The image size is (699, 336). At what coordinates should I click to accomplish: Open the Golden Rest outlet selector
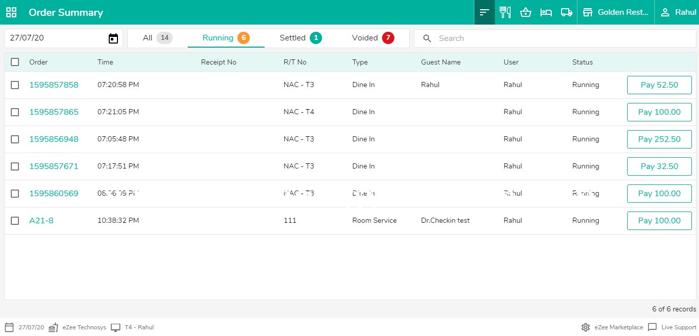(x=616, y=12)
